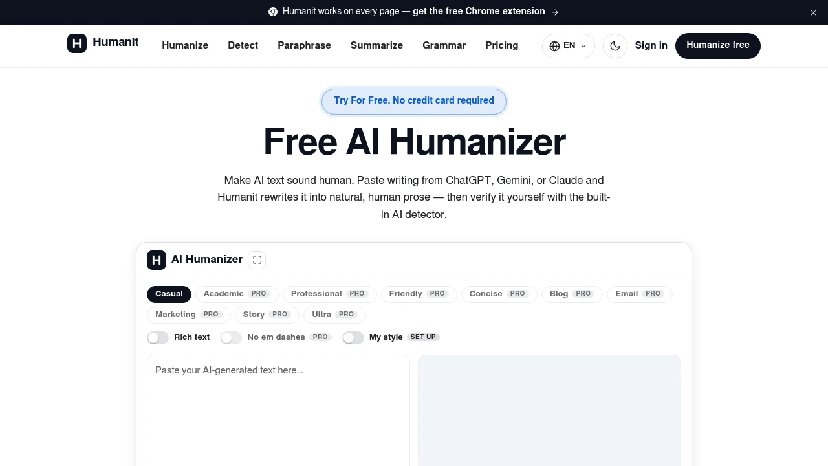Viewport: 828px width, 466px height.
Task: Click the Chrome icon in the top banner
Action: [x=273, y=12]
